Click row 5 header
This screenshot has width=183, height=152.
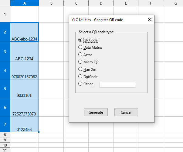pos(5,89)
